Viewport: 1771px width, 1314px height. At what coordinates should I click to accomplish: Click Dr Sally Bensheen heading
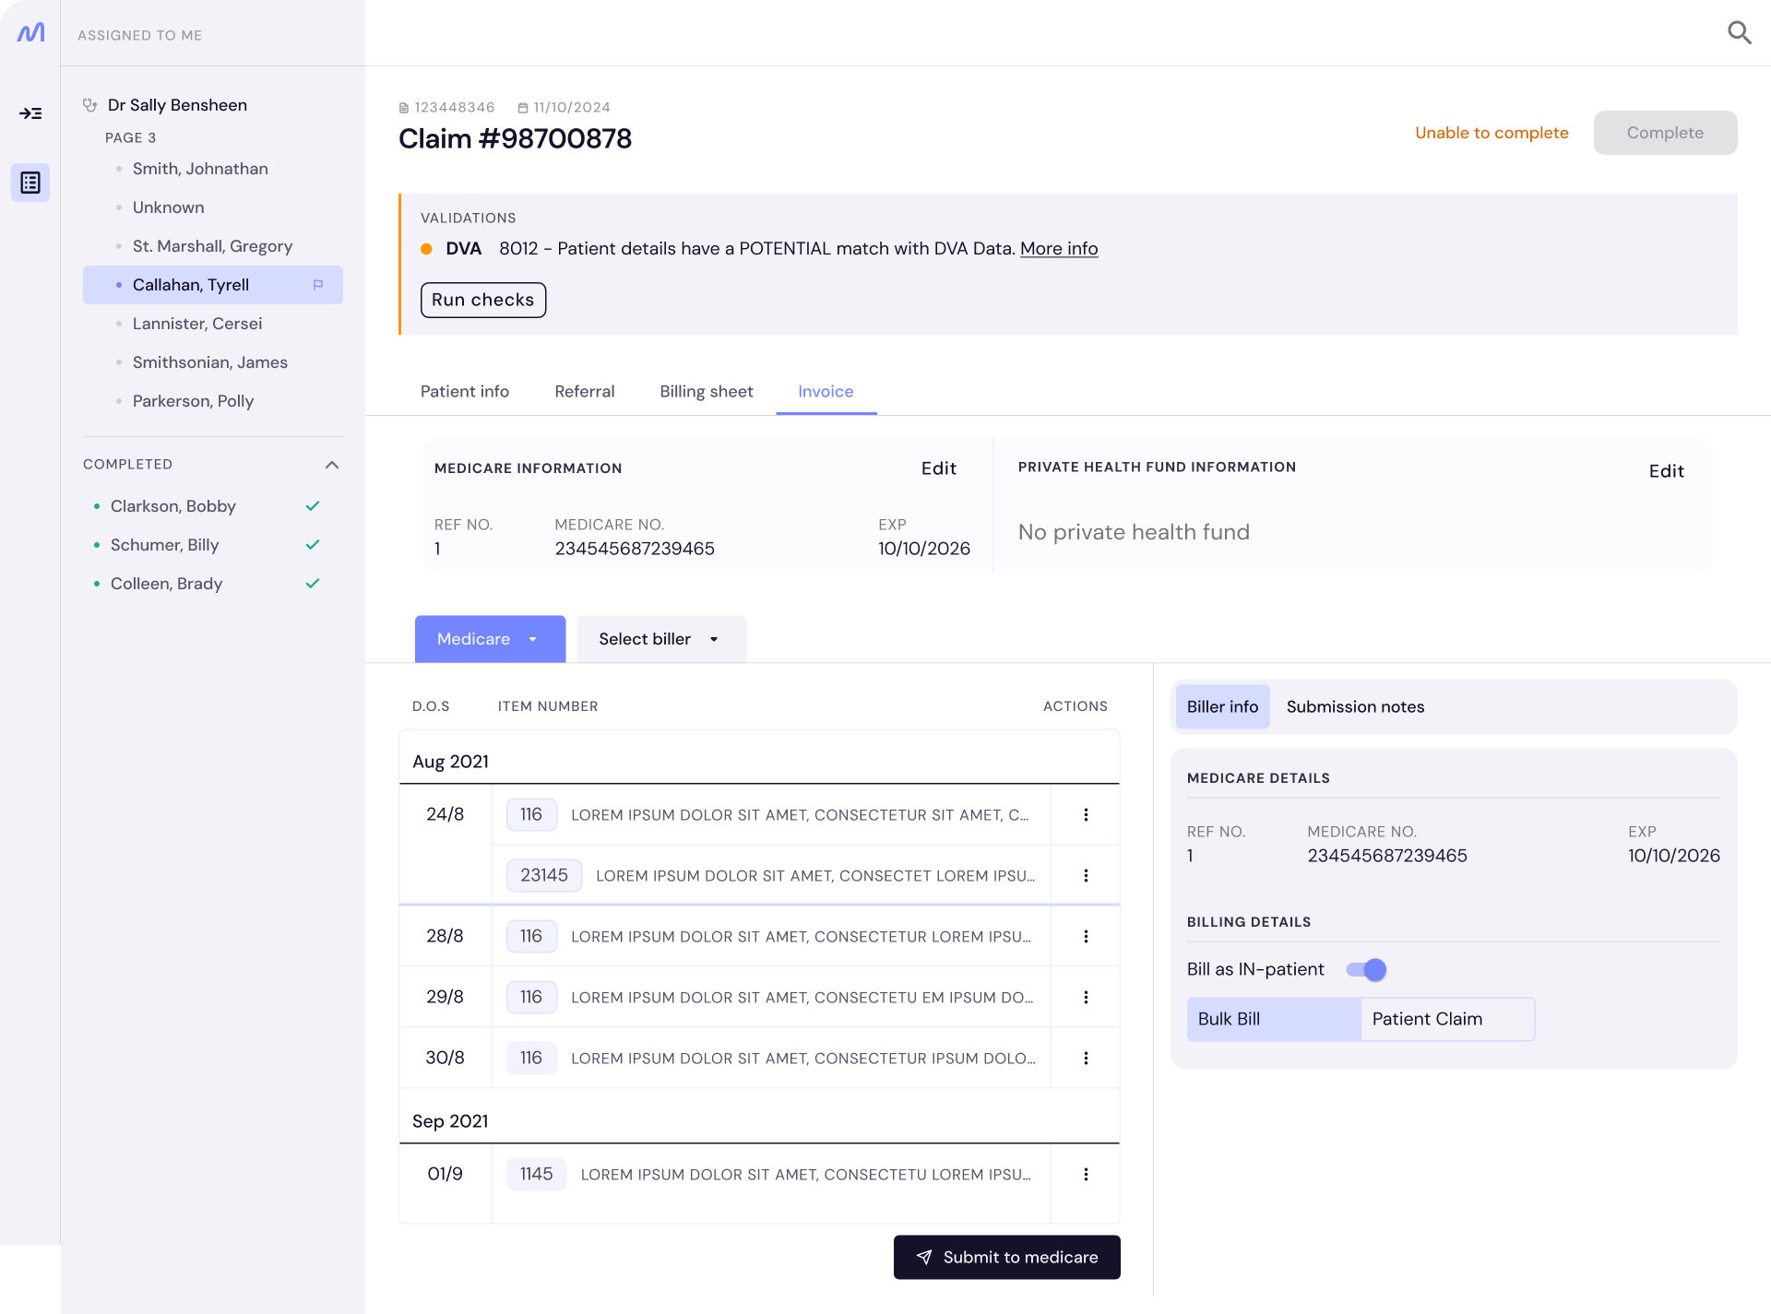[177, 105]
